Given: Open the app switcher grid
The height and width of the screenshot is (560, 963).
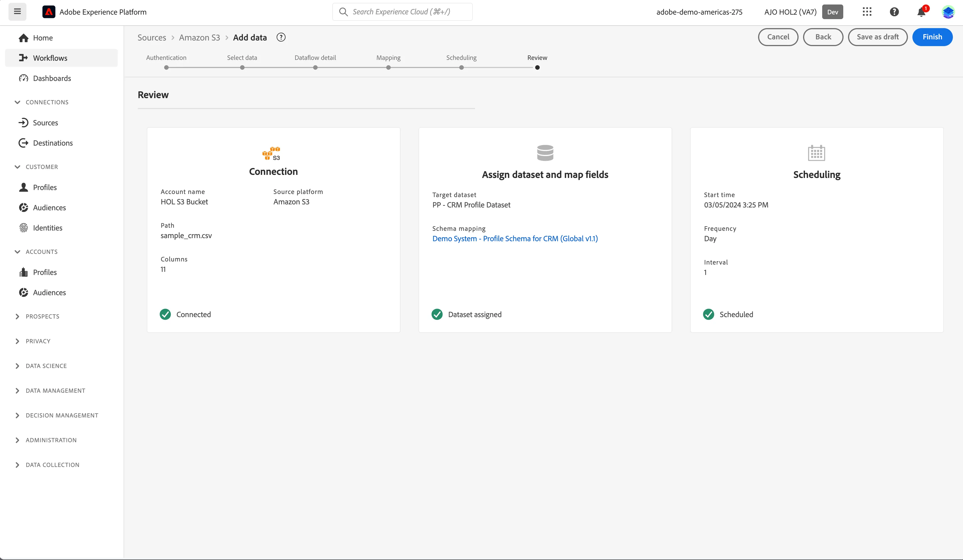Looking at the screenshot, I should tap(867, 12).
